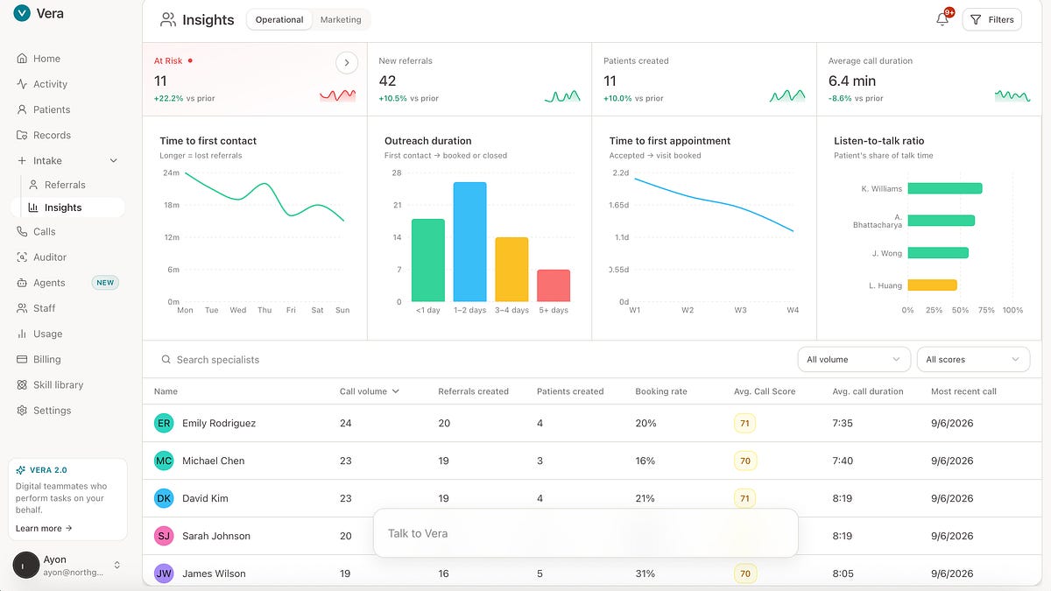Click the red 5+ days bar

click(x=554, y=285)
